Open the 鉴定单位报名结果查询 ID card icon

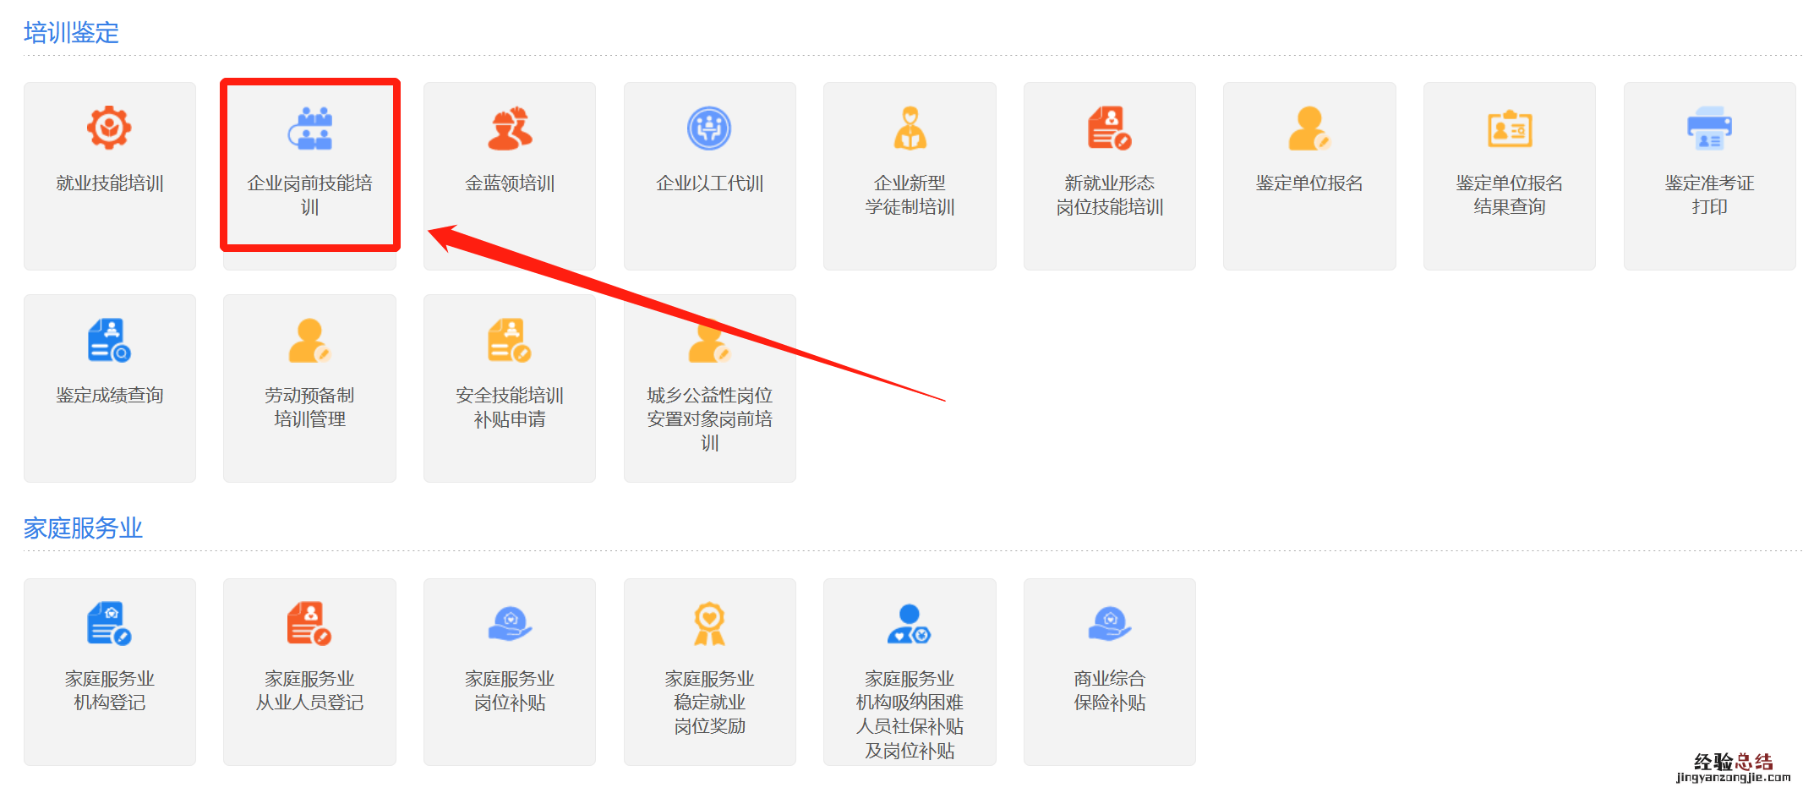(x=1510, y=129)
